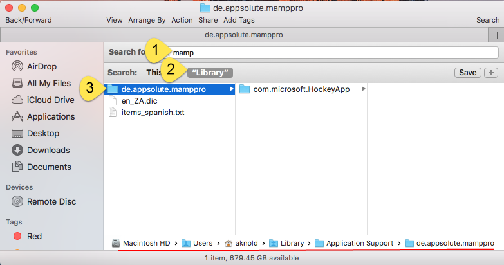Click the arrow beside de.appsolute.mamppro row

tap(231, 89)
